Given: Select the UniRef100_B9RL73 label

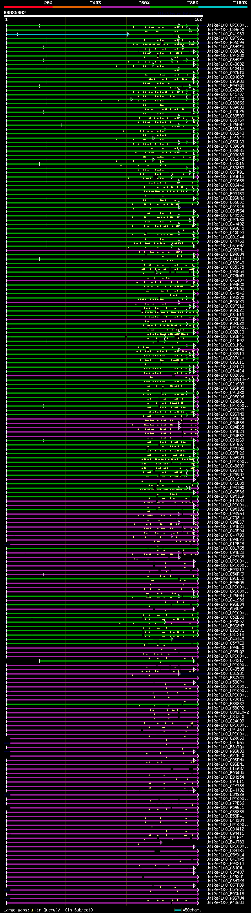Looking at the screenshot, I should (x=225, y=540).
